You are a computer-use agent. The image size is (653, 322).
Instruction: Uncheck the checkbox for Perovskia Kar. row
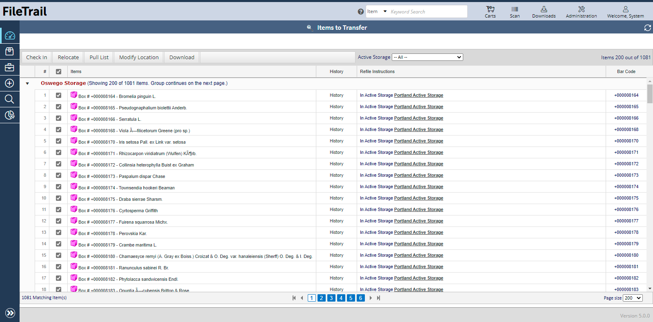tap(58, 232)
